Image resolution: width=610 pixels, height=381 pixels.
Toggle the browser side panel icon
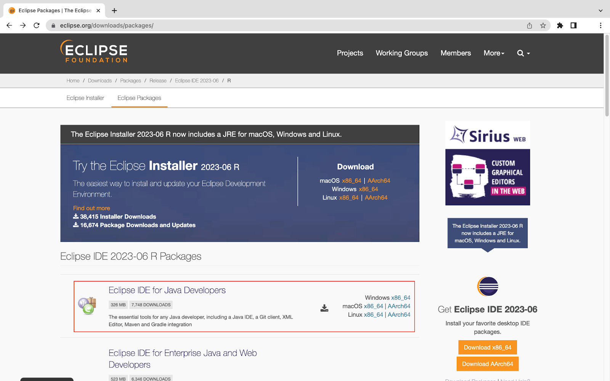pyautogui.click(x=573, y=26)
